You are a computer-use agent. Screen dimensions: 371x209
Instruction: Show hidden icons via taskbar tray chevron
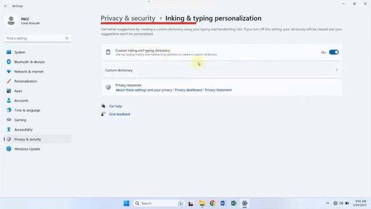click(328, 203)
